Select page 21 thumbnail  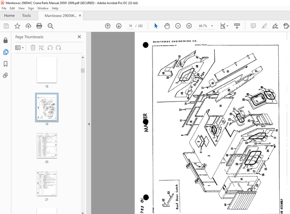[x=47, y=183]
